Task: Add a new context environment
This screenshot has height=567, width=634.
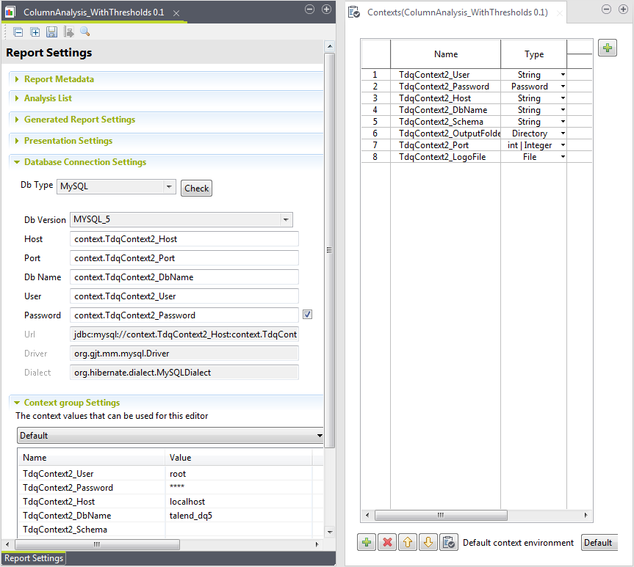Action: pos(607,48)
